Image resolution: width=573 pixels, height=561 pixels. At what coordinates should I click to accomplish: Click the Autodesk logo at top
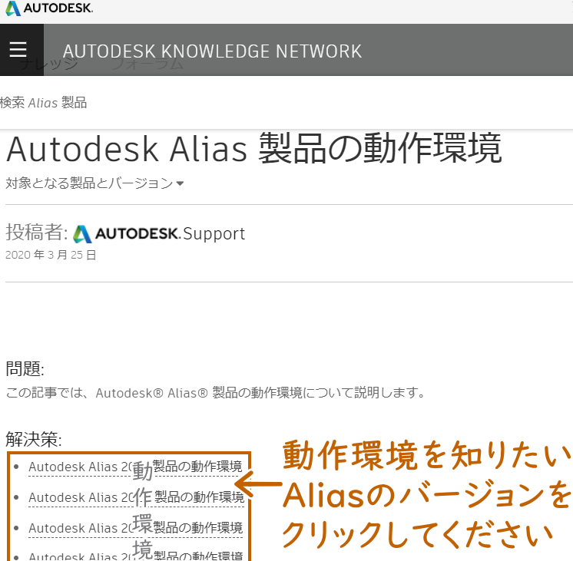(x=49, y=8)
